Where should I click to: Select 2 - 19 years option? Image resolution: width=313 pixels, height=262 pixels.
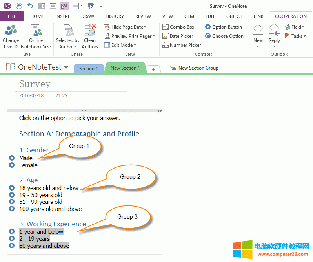click(12, 238)
